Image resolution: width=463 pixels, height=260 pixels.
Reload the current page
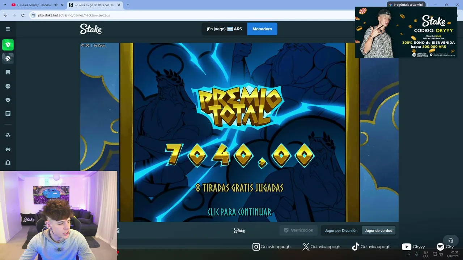coord(23,15)
